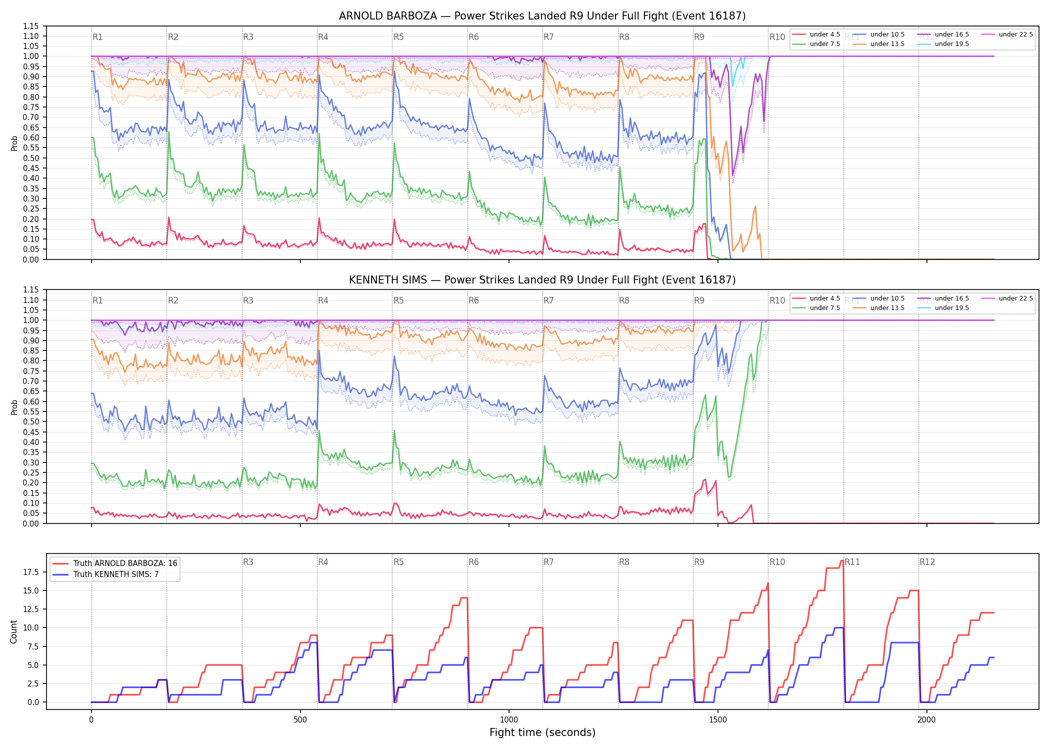Screen dimensions: 1050x750
Task: Click the 'Count' axis label on bottom chart
Action: [x=13, y=631]
